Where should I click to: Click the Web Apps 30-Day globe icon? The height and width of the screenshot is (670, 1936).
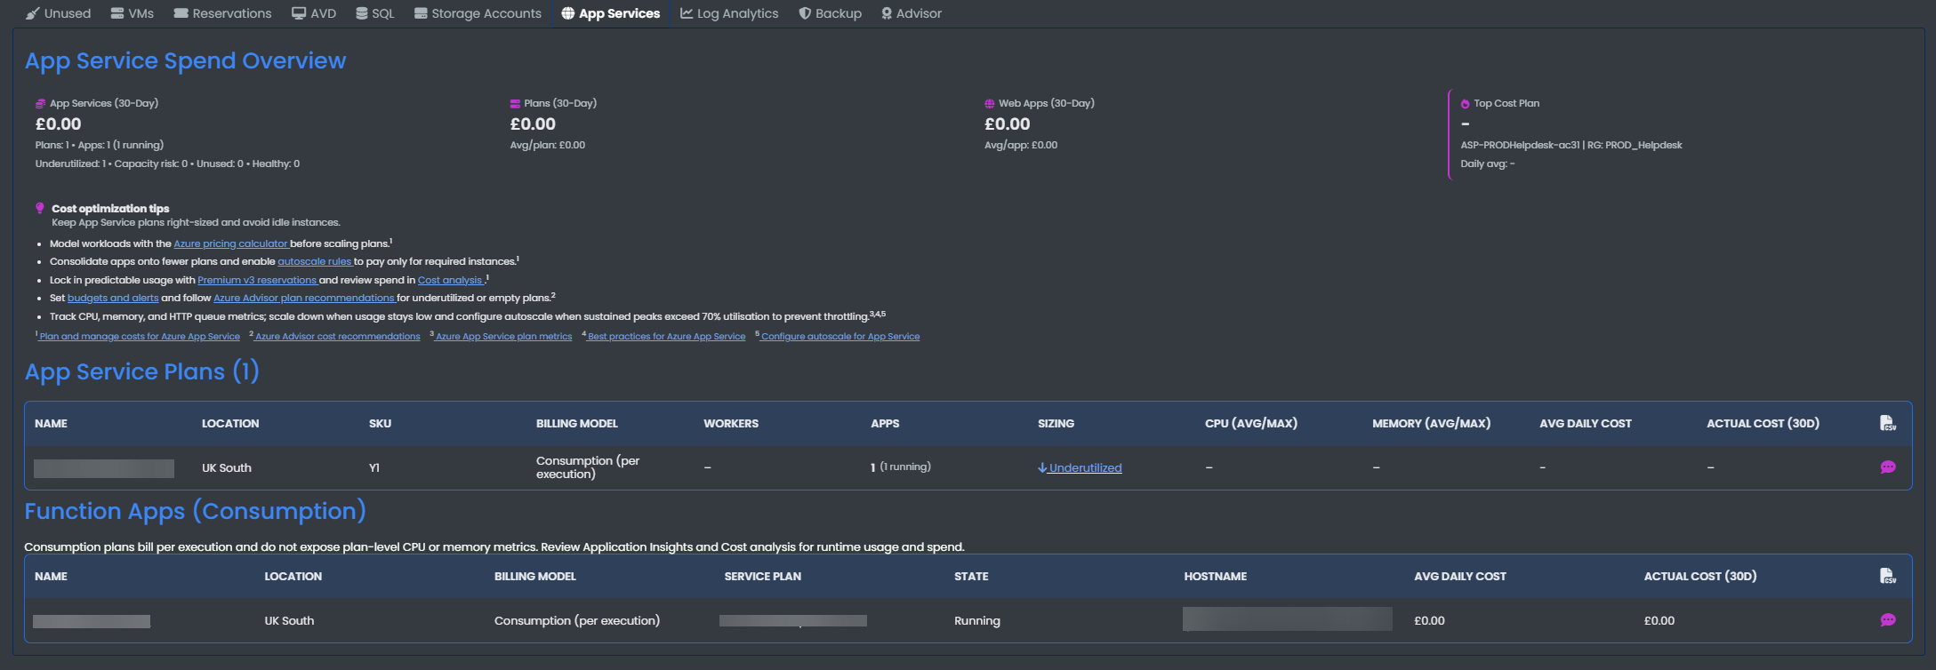point(990,104)
